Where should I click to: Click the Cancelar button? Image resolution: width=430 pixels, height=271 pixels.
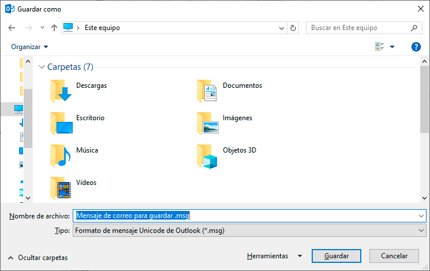tap(394, 256)
